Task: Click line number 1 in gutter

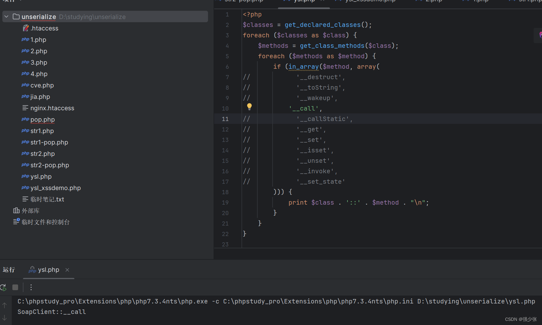Action: coord(227,14)
